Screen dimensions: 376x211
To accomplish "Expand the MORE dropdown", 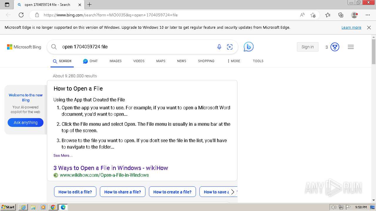I will pos(234,61).
